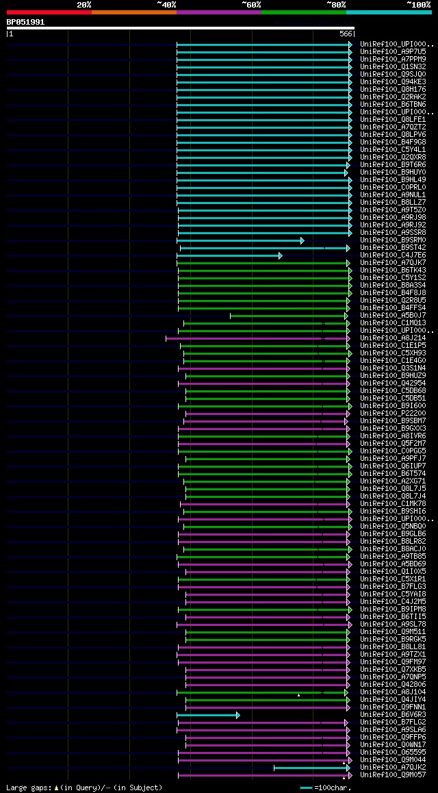Open hit UniRef100_A7PPM9
Viewport: 438px width, 793px height.
pos(393,59)
